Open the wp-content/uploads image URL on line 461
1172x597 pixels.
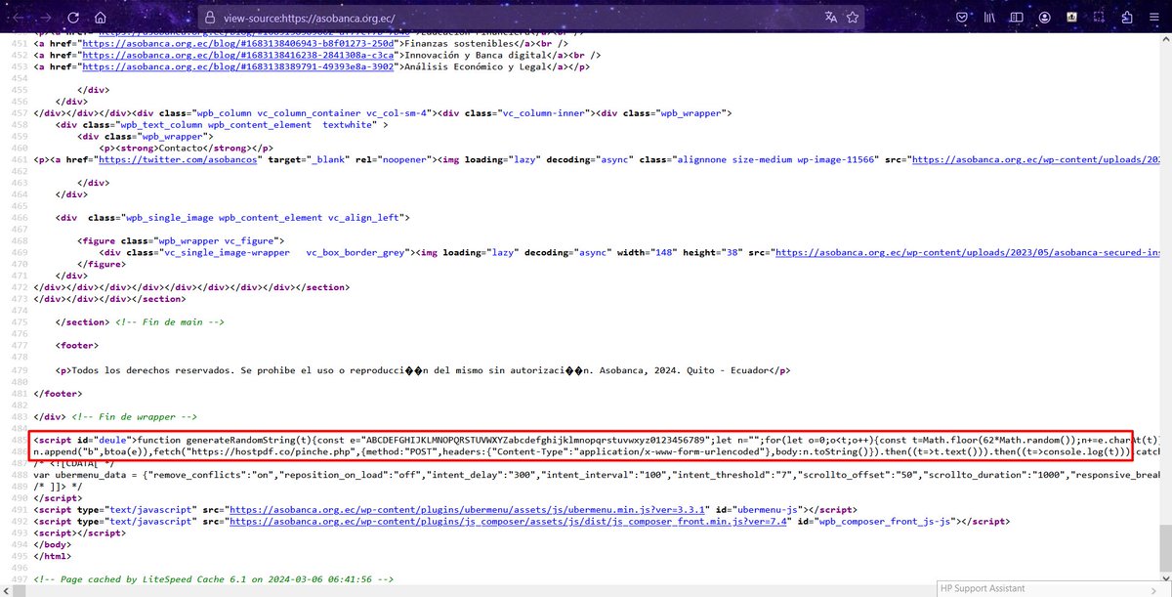click(1038, 158)
